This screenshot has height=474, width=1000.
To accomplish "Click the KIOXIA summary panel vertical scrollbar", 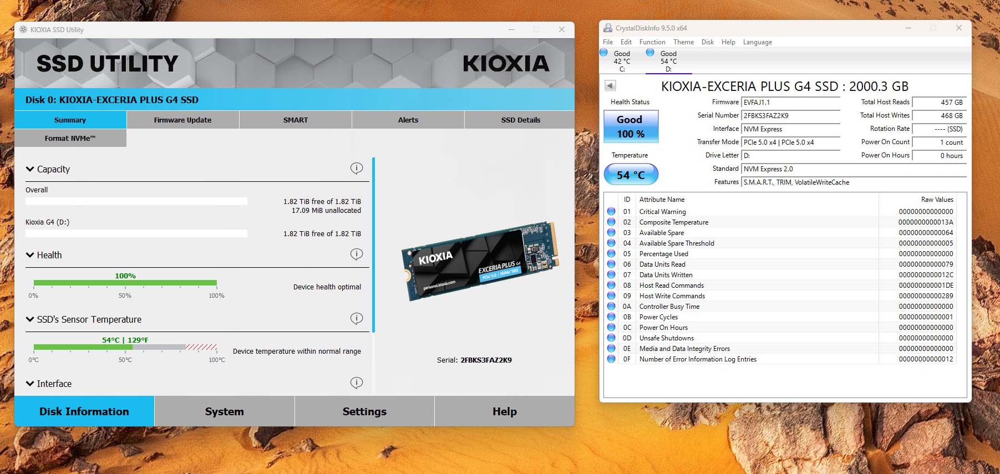I will coord(374,245).
